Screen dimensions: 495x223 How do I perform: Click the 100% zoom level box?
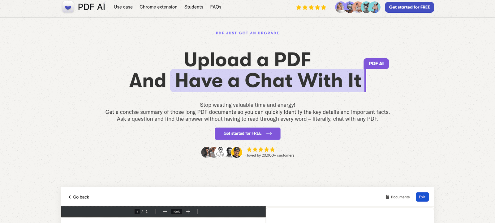pos(176,212)
